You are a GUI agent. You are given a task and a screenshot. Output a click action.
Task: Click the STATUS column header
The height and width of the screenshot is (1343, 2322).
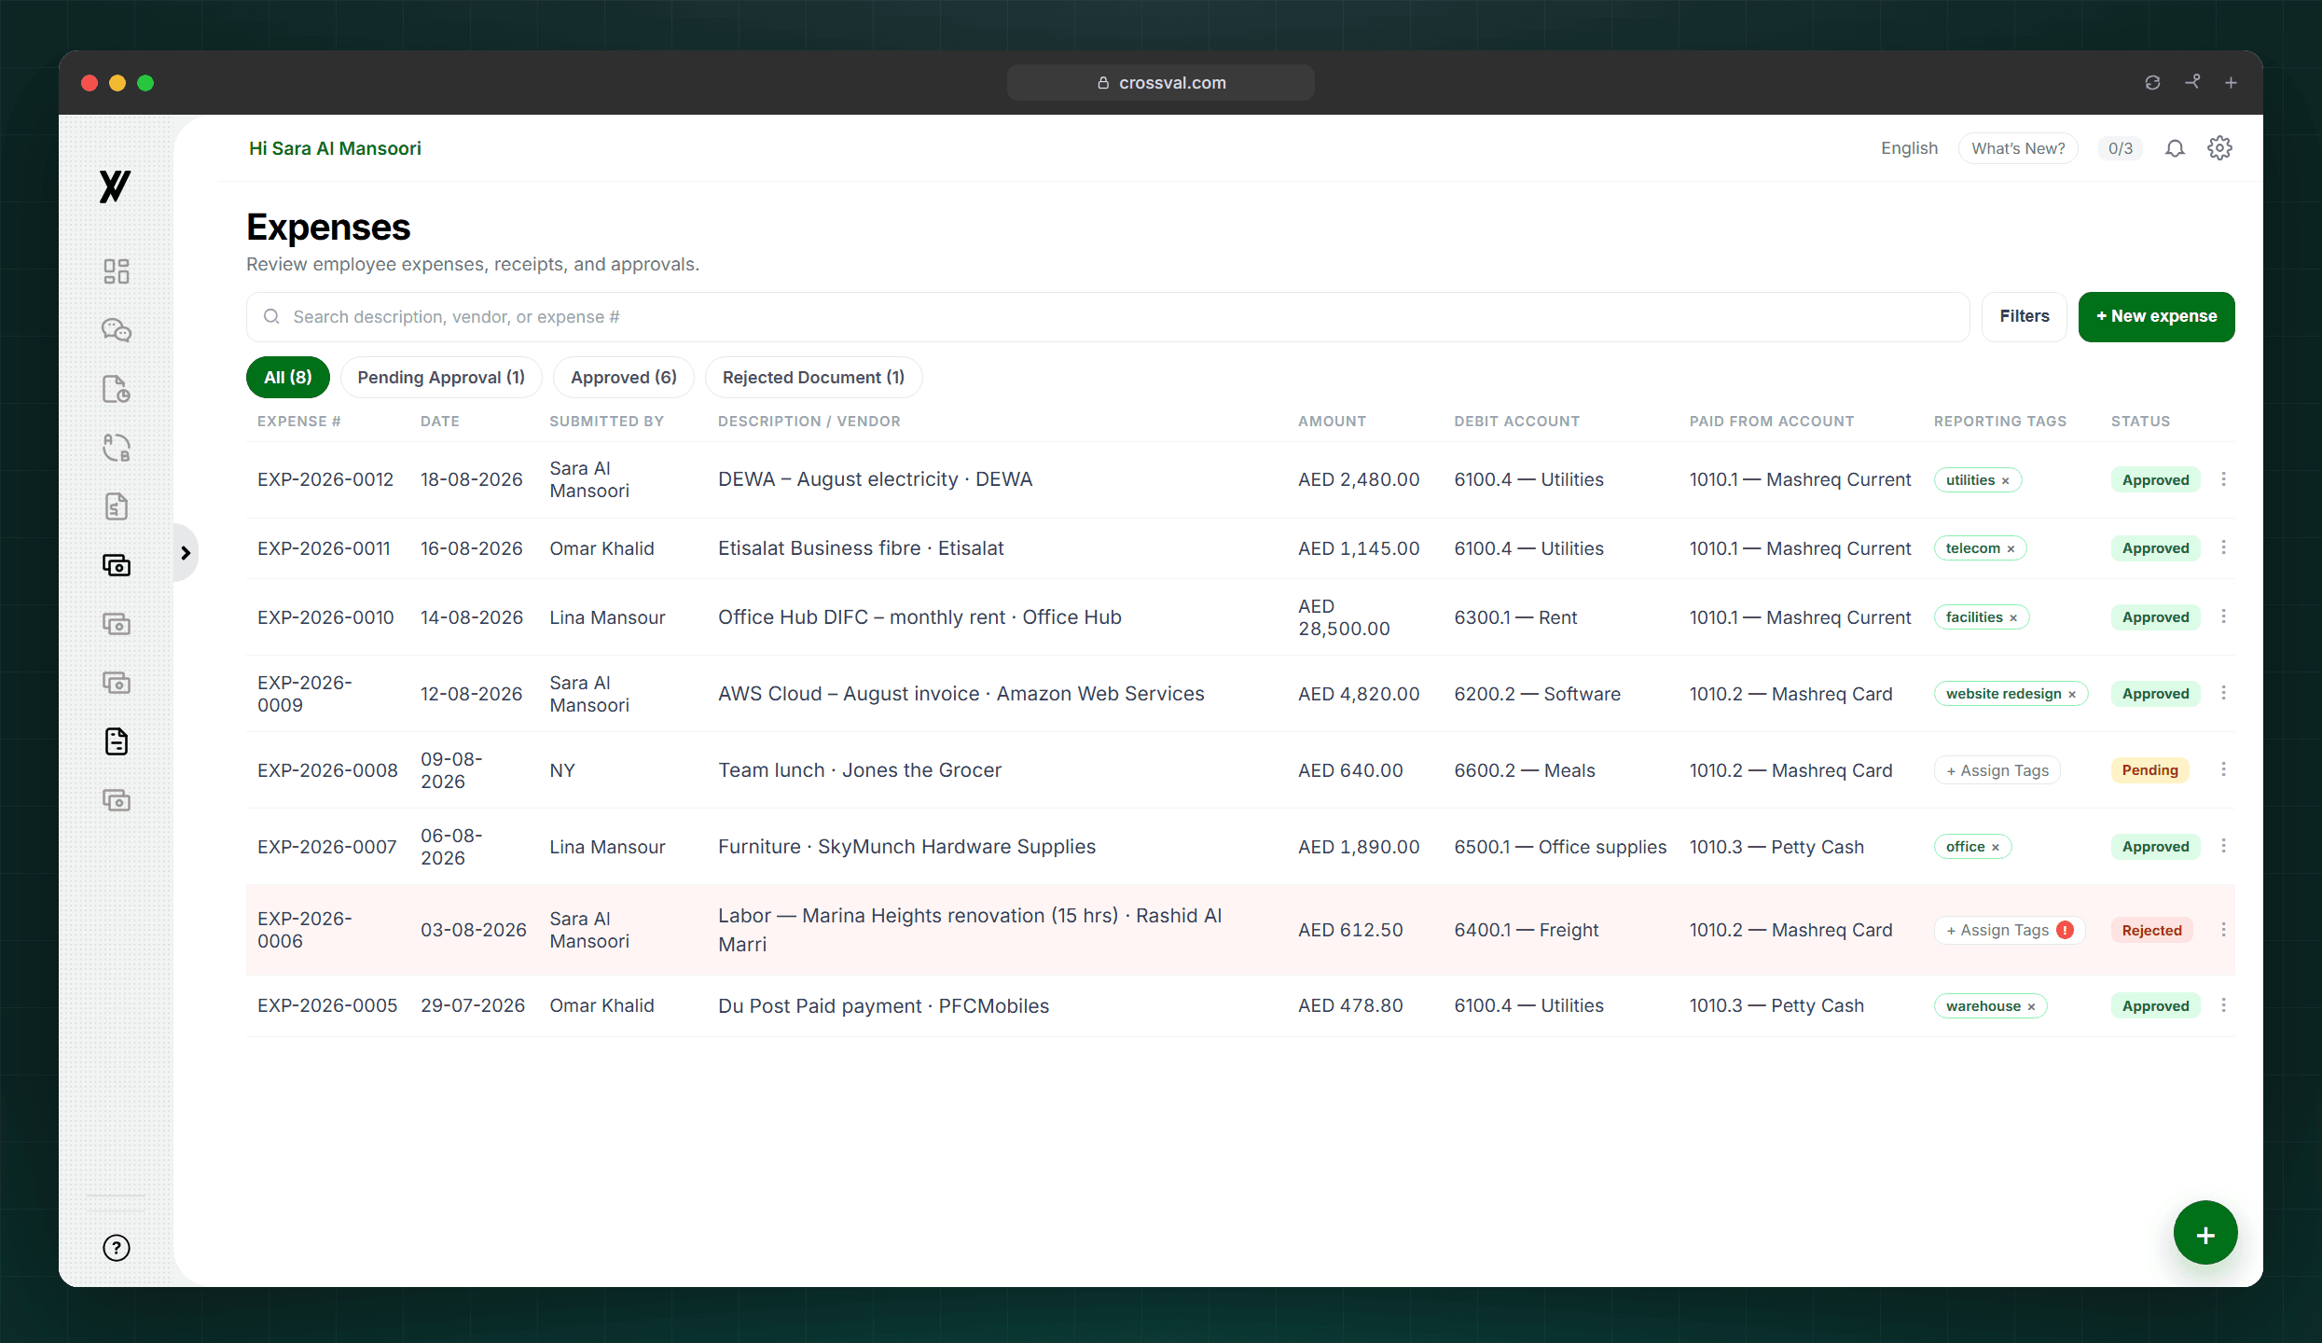point(2140,422)
